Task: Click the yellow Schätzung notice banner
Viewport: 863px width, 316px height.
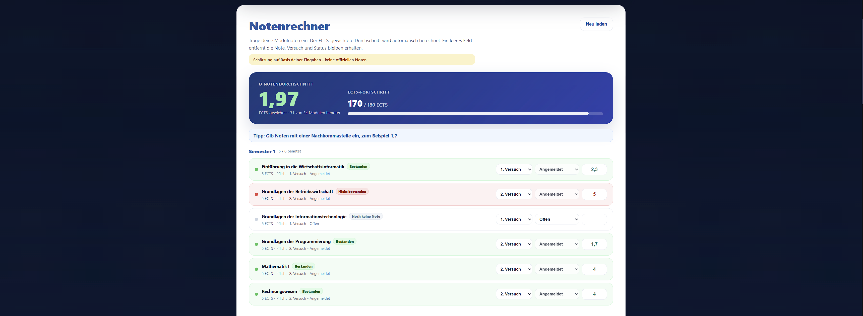Action: [362, 60]
